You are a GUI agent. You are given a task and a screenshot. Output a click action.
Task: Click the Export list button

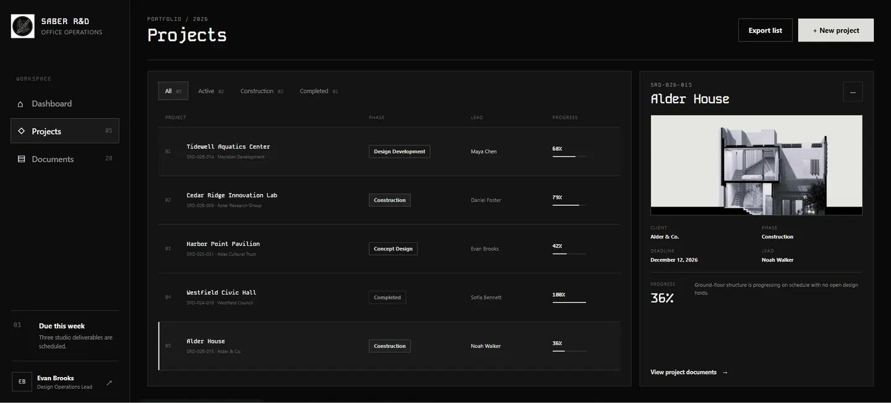pos(765,30)
